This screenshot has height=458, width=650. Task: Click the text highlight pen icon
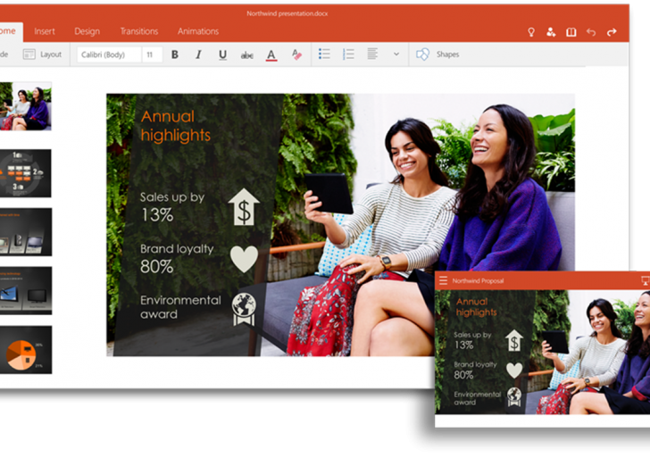296,54
